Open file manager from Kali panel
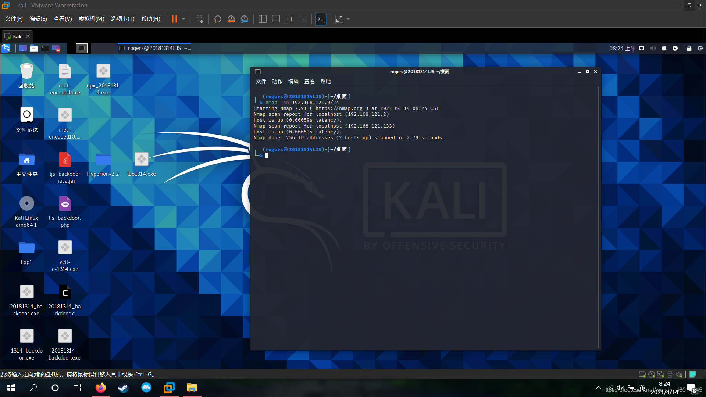The width and height of the screenshot is (706, 397). pos(34,48)
